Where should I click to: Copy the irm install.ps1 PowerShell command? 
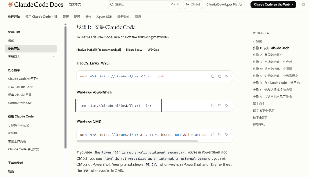click(220, 105)
